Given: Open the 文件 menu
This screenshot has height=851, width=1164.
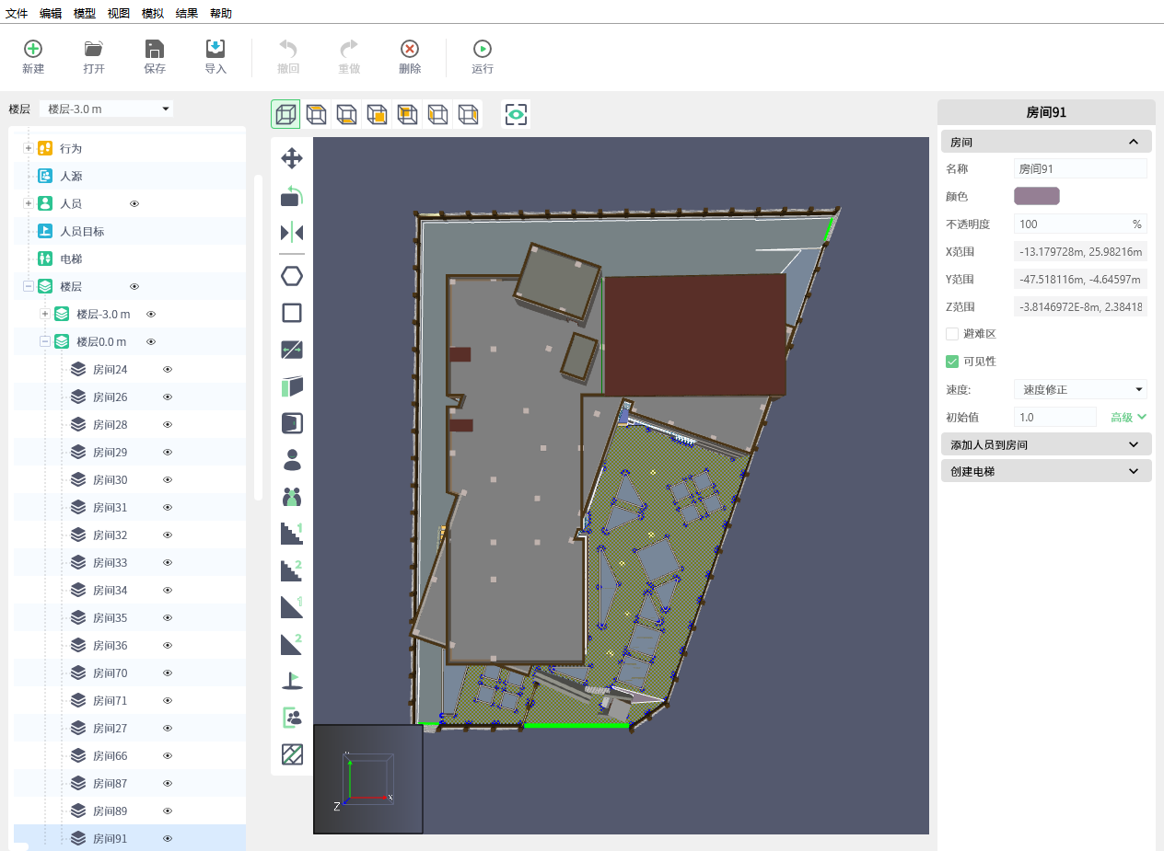Looking at the screenshot, I should (x=17, y=13).
